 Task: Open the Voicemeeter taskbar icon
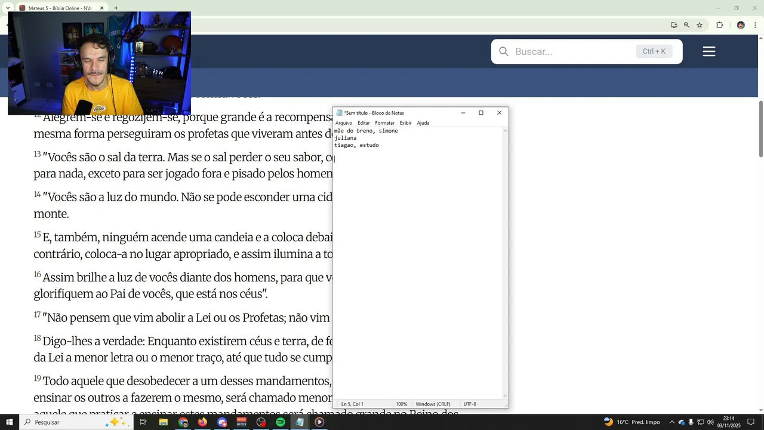(x=242, y=422)
